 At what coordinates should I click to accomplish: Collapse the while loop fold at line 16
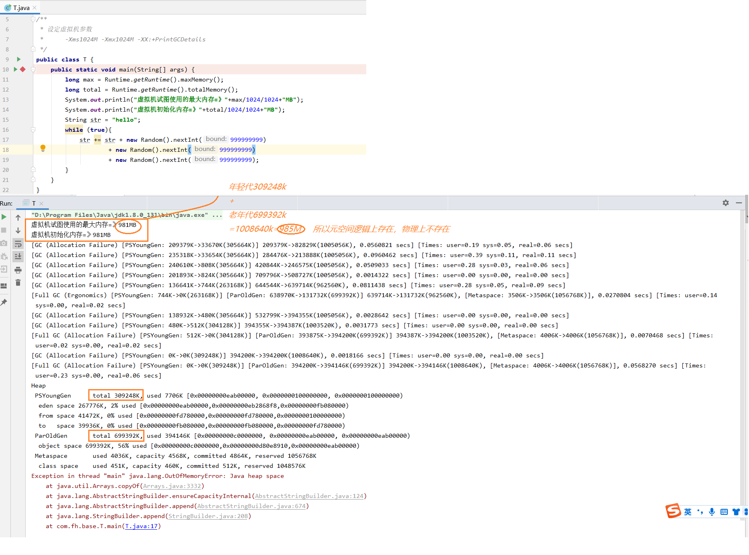33,129
